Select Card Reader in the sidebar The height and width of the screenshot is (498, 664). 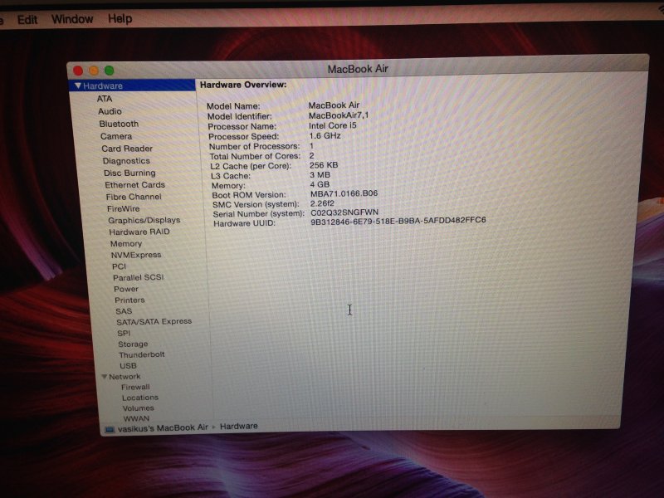(x=127, y=149)
